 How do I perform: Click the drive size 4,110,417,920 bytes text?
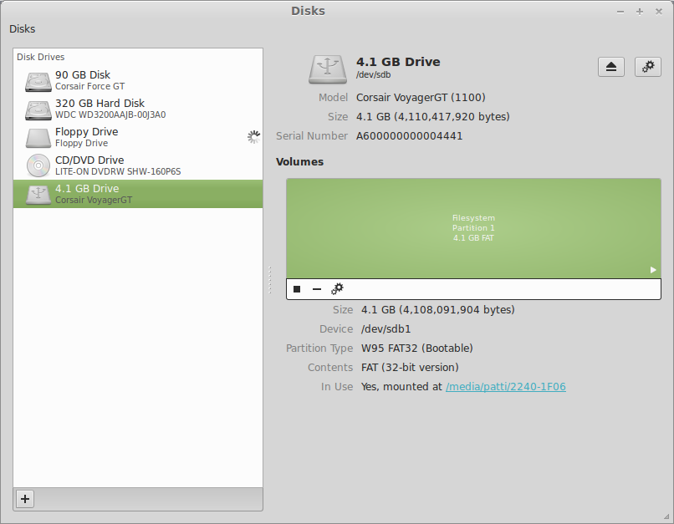click(433, 117)
